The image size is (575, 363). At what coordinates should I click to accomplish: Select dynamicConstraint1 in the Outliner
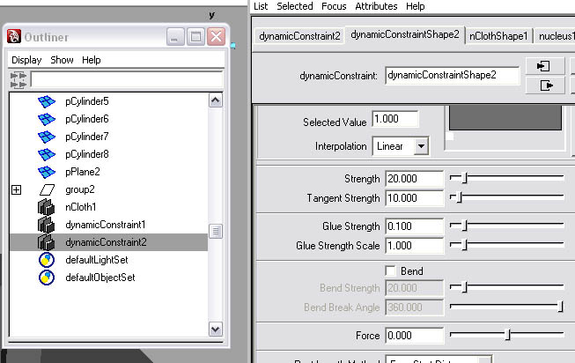point(106,225)
